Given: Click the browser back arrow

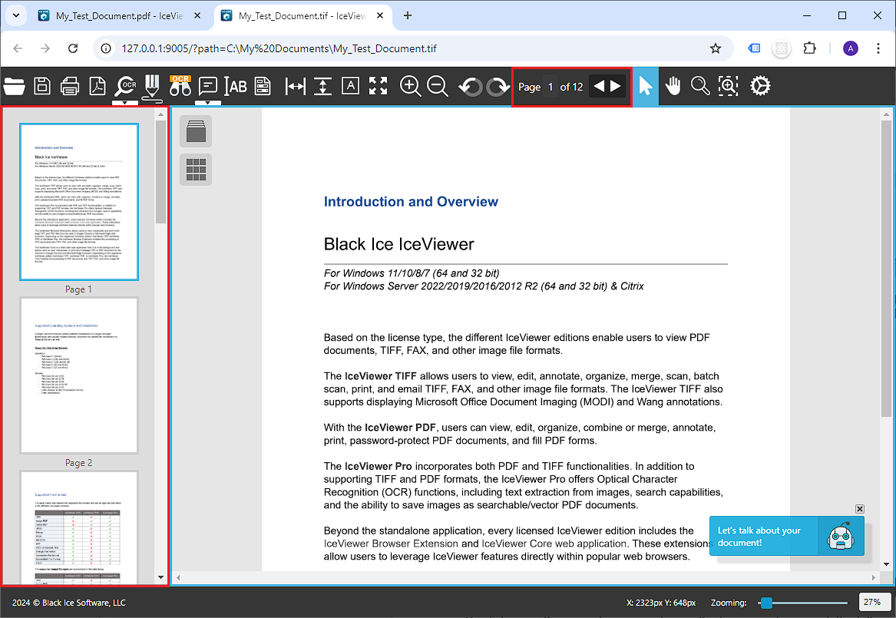Looking at the screenshot, I should click(18, 48).
